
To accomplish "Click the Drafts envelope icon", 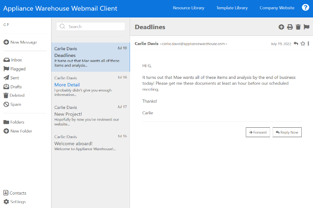I will point(6,87).
